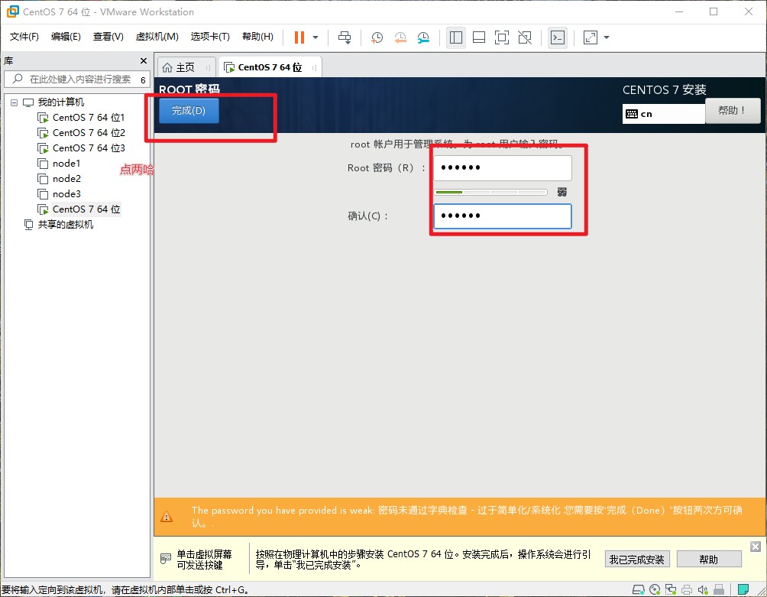
Task: Select CentOS 7 64 位1 in library
Action: pos(88,118)
